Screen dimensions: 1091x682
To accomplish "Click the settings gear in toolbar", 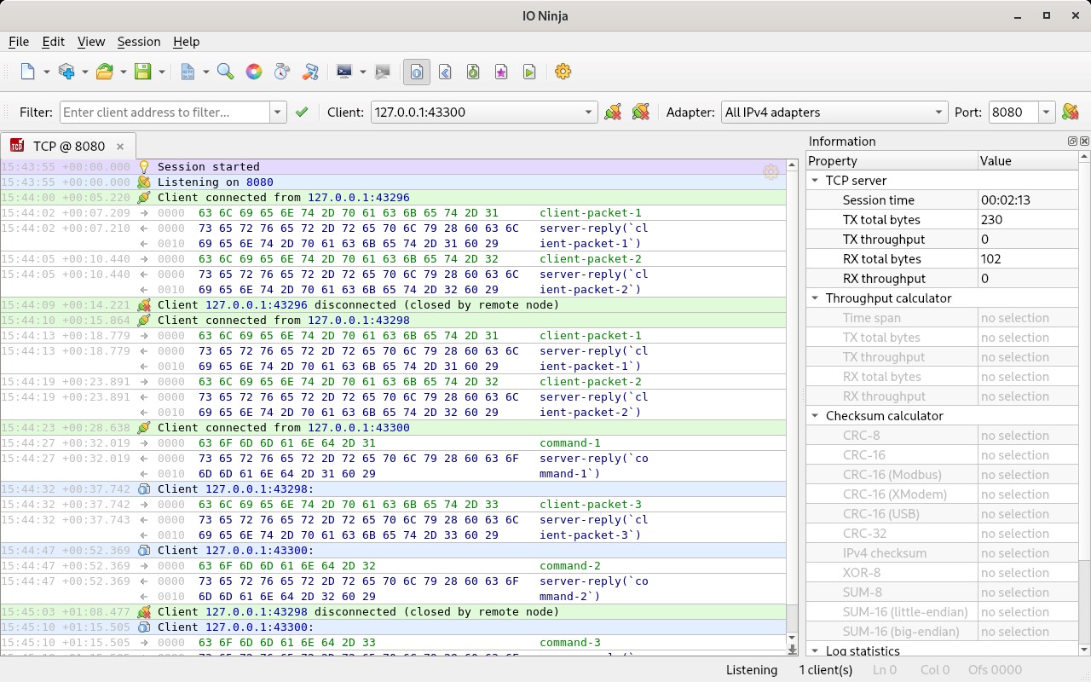I will tap(563, 72).
